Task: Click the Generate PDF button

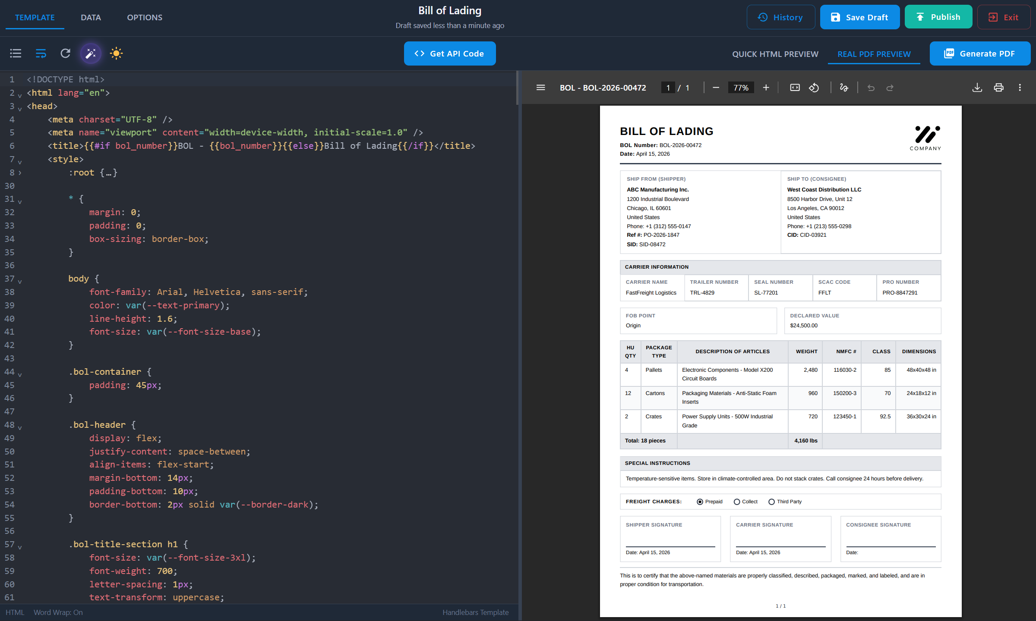Action: [980, 53]
